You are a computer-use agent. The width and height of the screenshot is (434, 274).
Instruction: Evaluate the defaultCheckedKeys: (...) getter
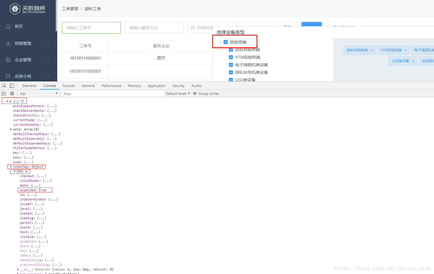pyautogui.click(x=36, y=134)
